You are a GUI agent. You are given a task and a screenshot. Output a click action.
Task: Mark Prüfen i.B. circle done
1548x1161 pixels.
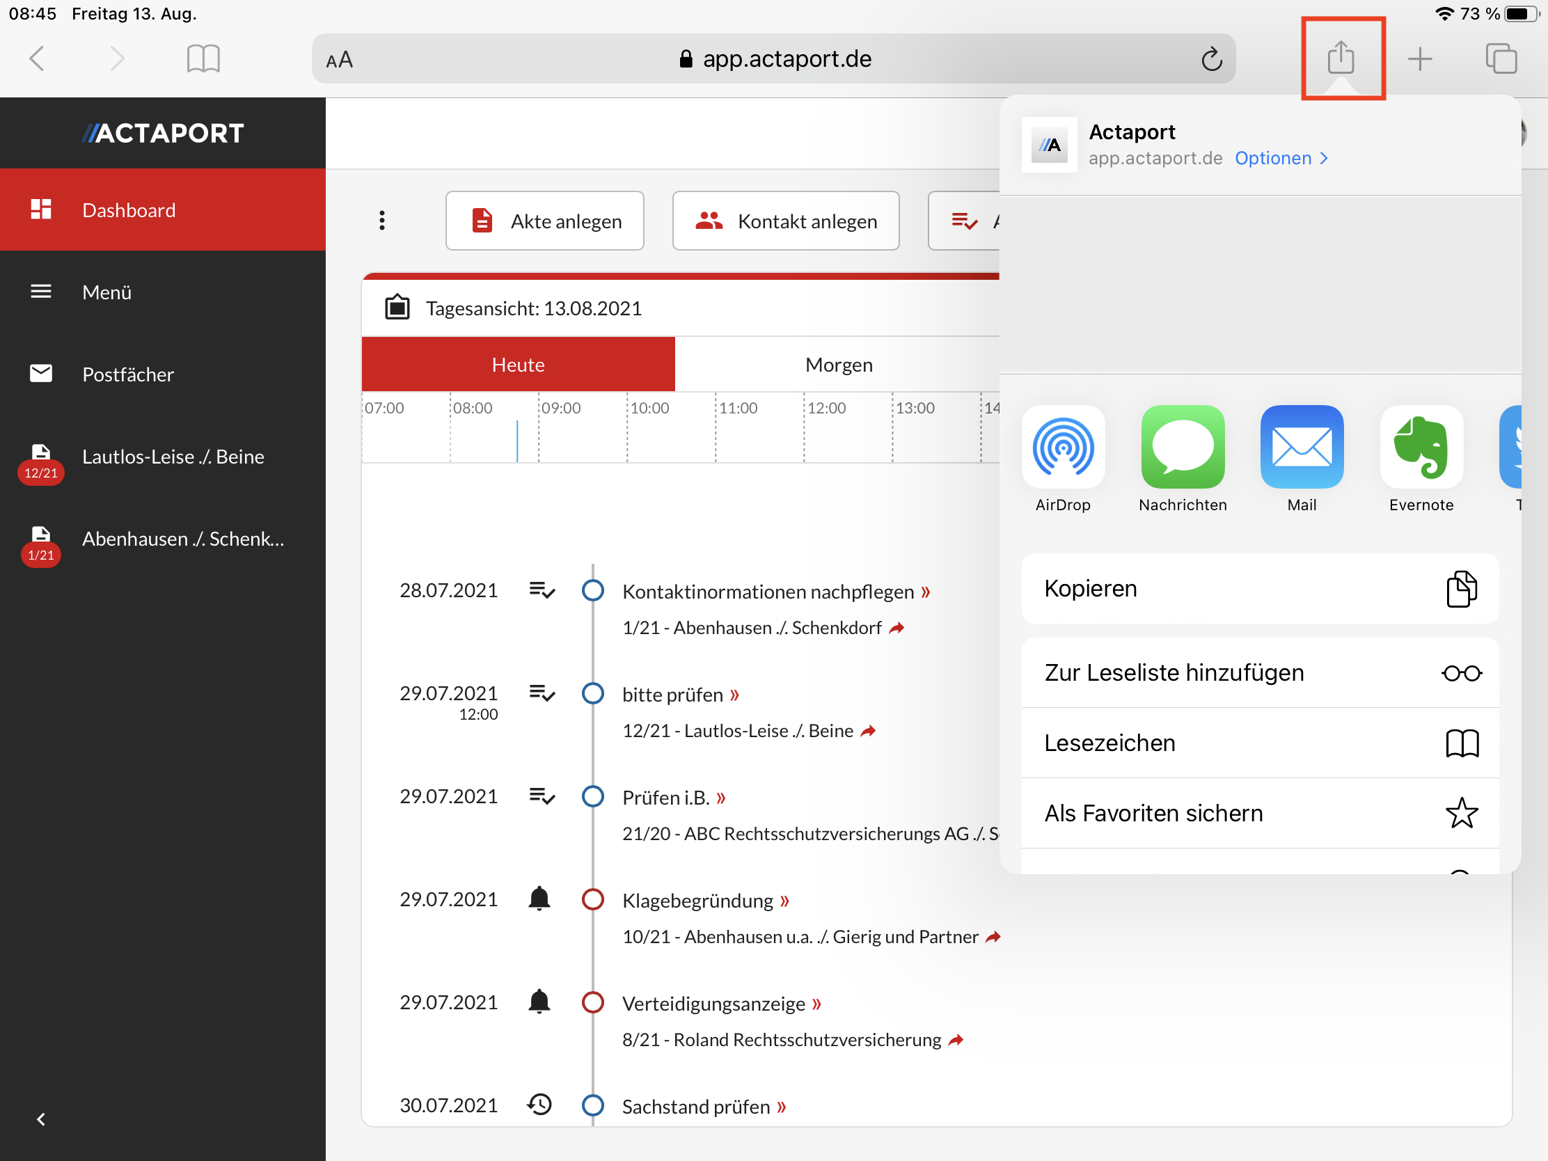click(593, 796)
